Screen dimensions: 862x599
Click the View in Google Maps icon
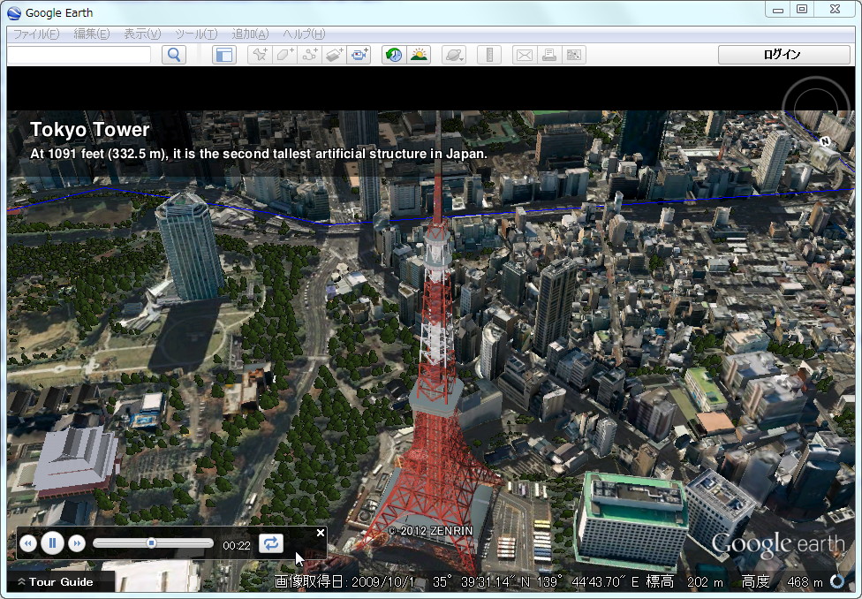(574, 55)
